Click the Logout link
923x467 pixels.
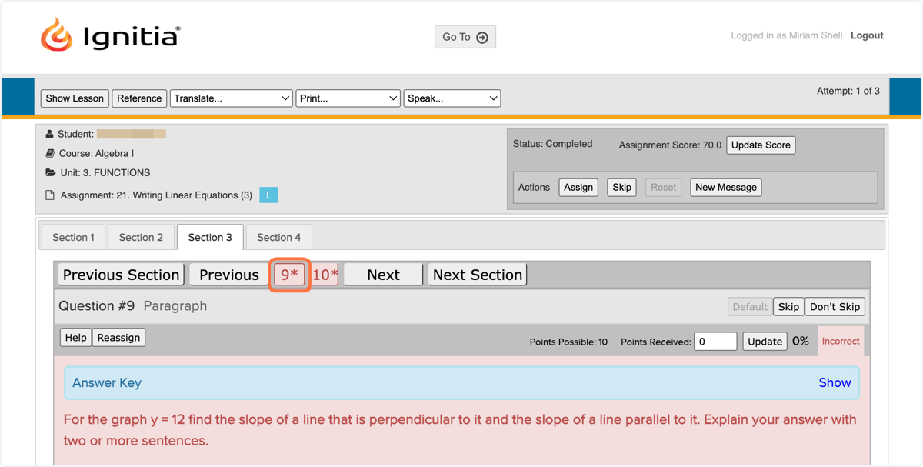(867, 35)
